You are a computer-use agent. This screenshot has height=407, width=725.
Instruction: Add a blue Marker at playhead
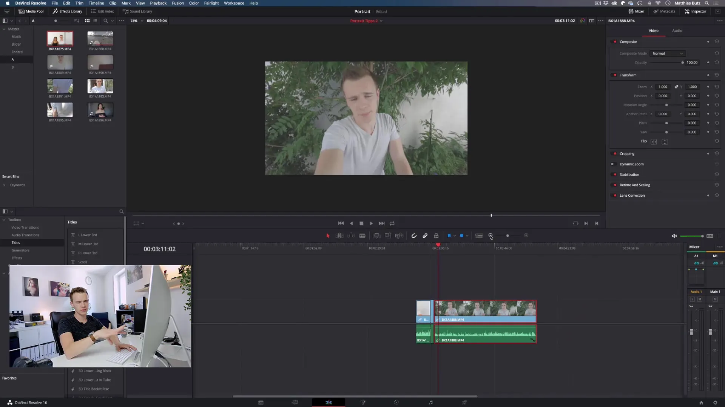[x=461, y=236]
